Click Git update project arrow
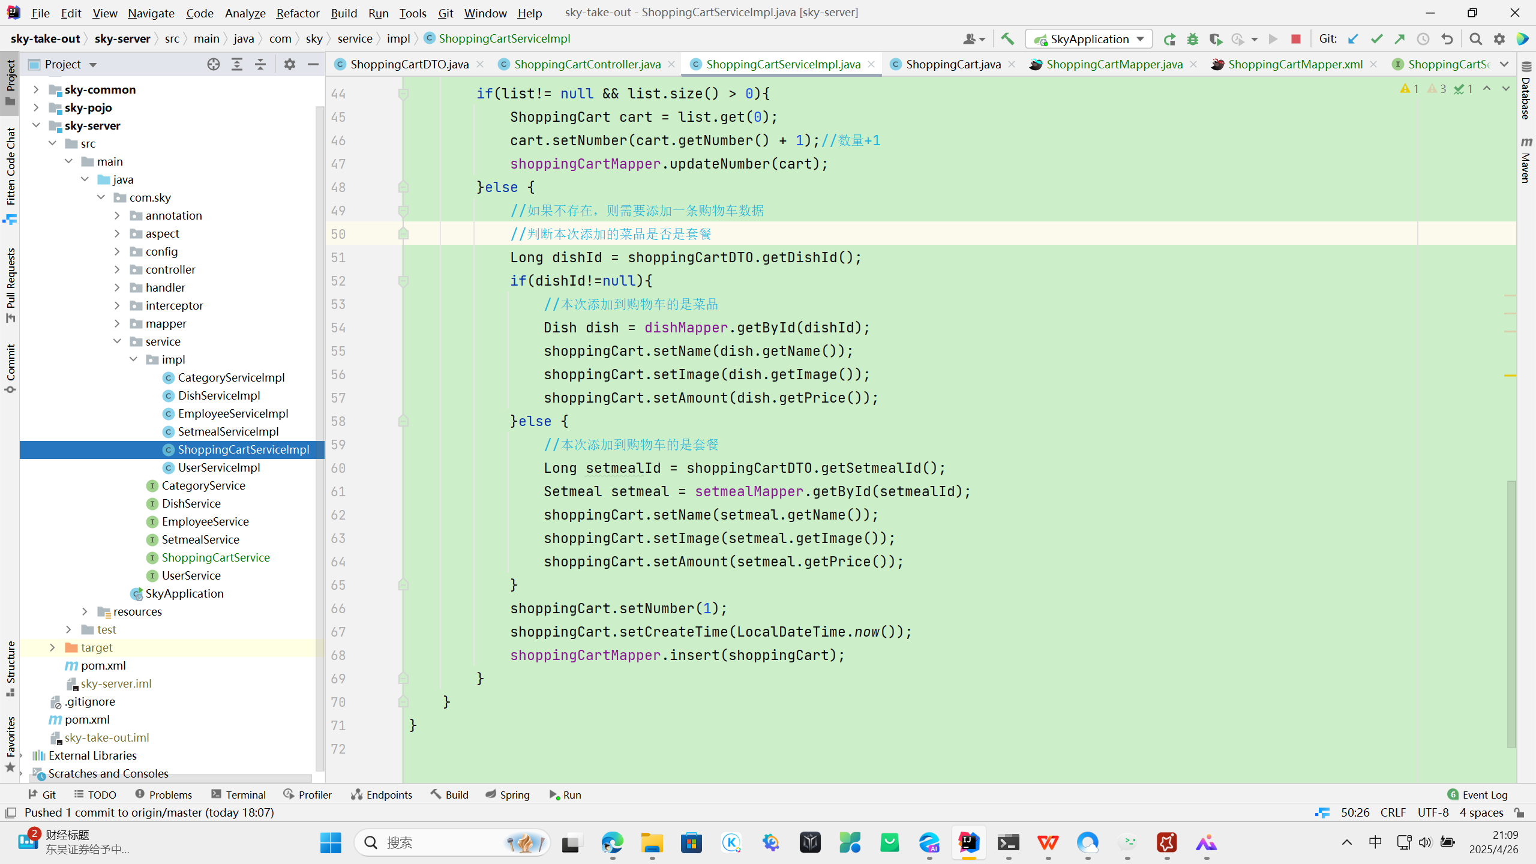1536x864 pixels. click(1353, 39)
